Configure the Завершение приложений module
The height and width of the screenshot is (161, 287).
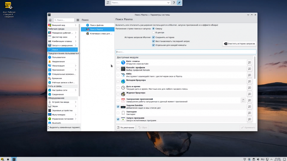click(x=243, y=100)
